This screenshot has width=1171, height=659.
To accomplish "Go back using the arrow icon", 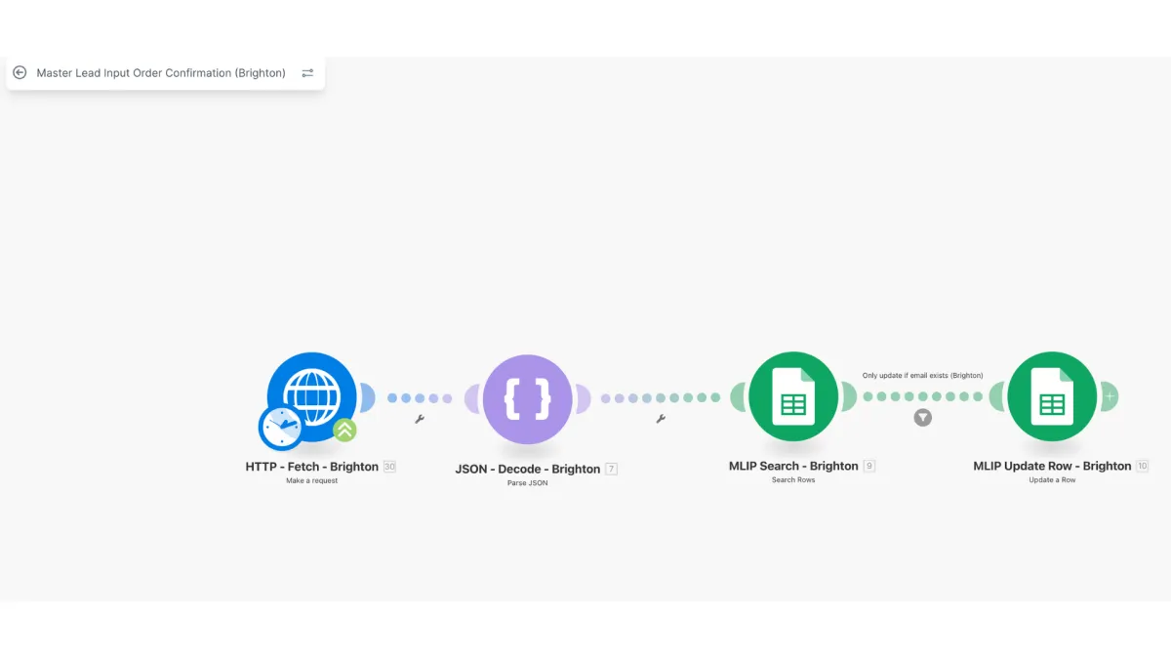I will [20, 73].
